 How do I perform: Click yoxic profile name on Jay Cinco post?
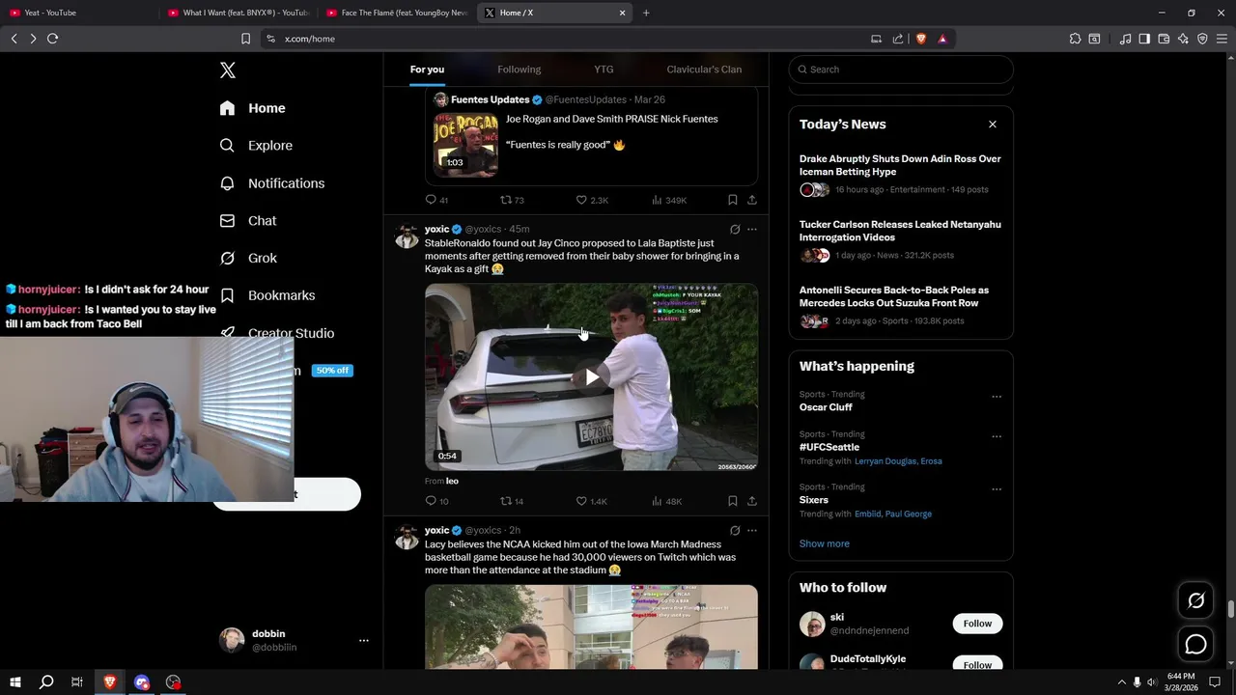[x=436, y=230]
